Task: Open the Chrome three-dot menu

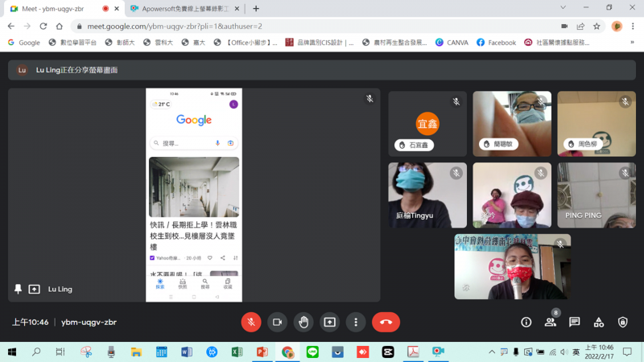Action: tap(633, 27)
